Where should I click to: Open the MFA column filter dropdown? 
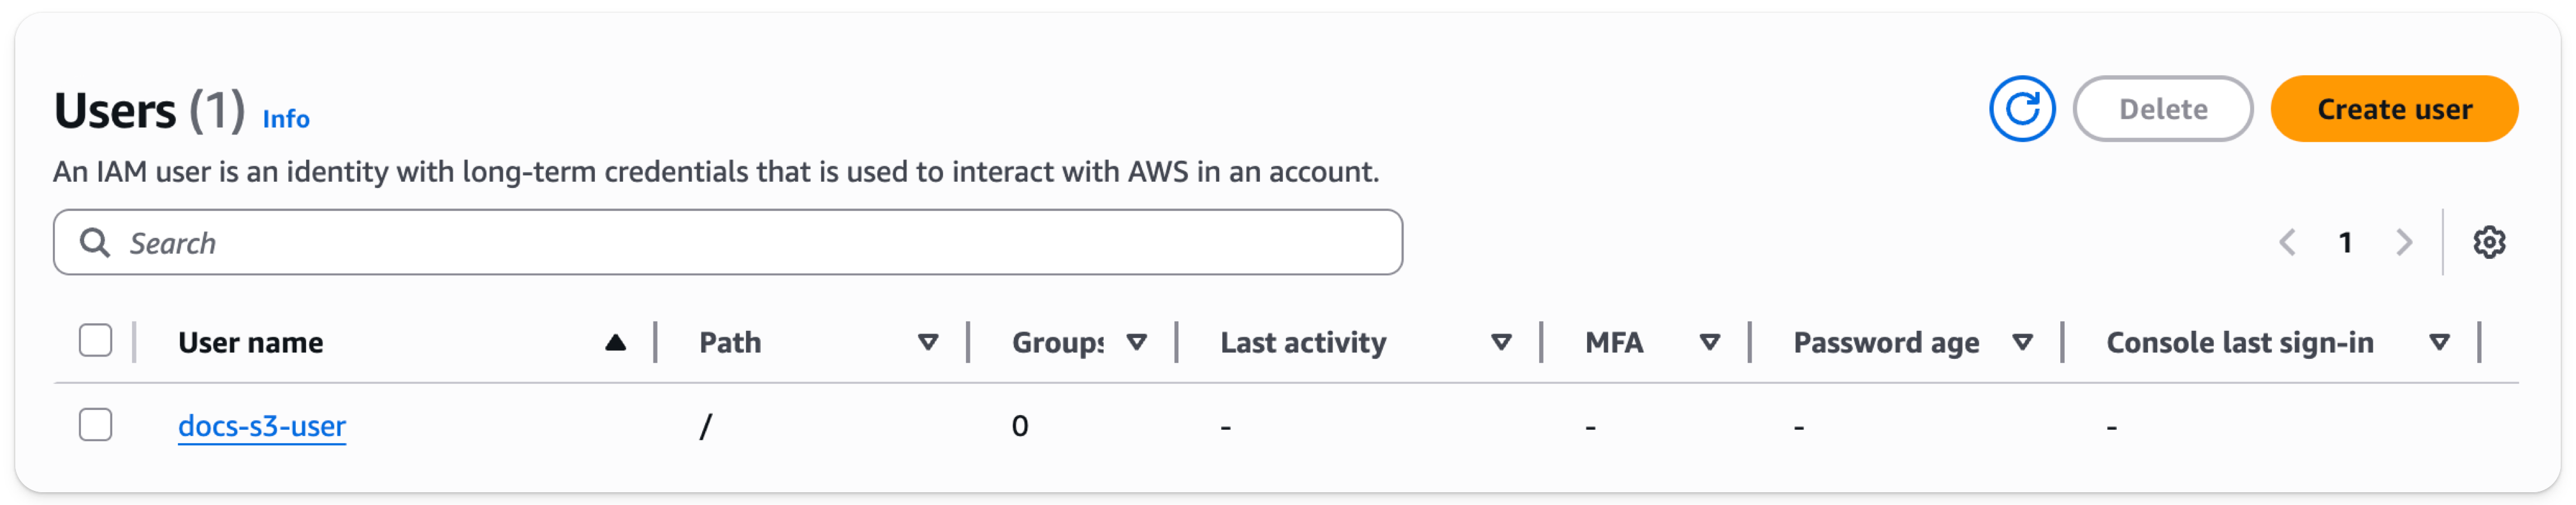point(1711,342)
